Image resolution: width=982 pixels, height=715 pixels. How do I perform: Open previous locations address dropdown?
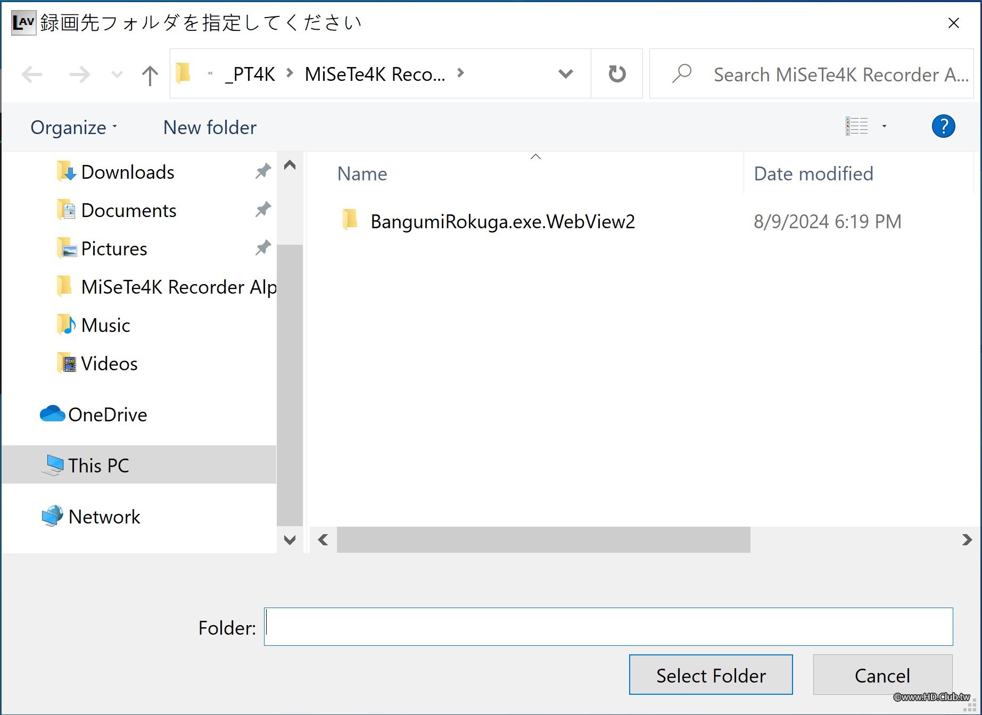(x=566, y=74)
